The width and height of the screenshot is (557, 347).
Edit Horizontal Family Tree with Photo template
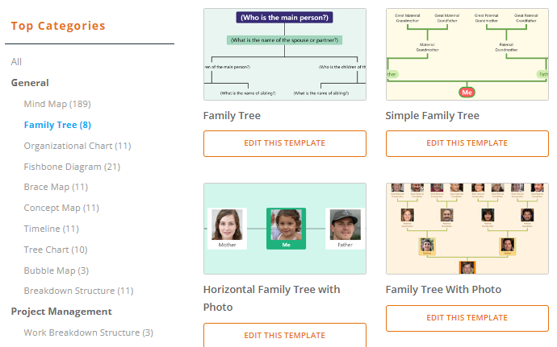[x=285, y=336]
